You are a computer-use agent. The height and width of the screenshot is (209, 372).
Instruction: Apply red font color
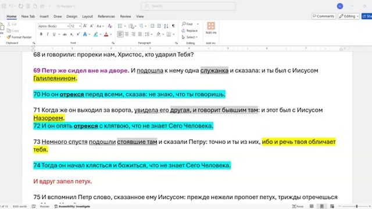[x=106, y=34]
